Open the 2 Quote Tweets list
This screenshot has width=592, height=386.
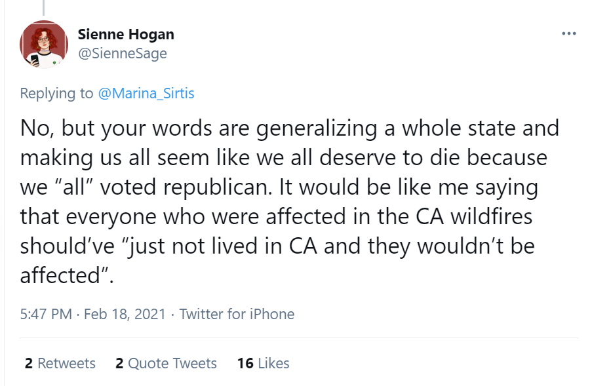pos(166,363)
